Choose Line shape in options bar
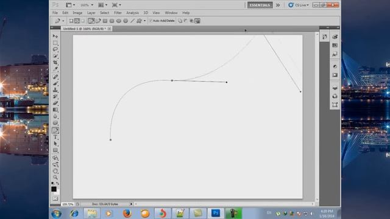 (132, 21)
